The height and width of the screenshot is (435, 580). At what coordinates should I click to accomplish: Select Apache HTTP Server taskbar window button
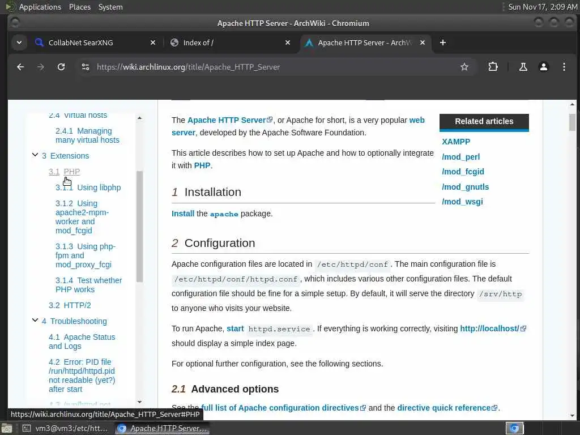[x=161, y=428]
